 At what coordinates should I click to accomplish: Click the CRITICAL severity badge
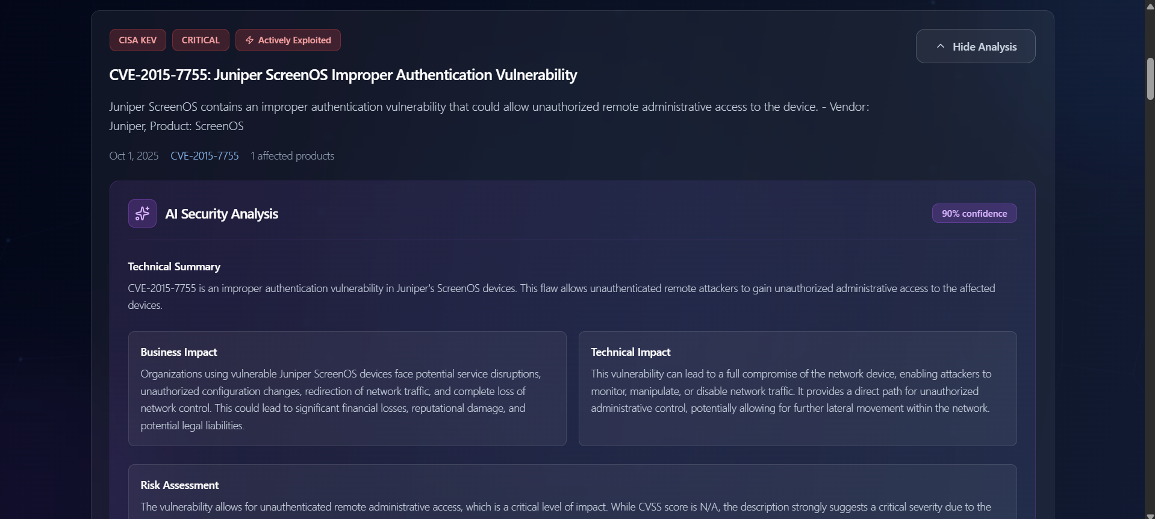[x=201, y=40]
